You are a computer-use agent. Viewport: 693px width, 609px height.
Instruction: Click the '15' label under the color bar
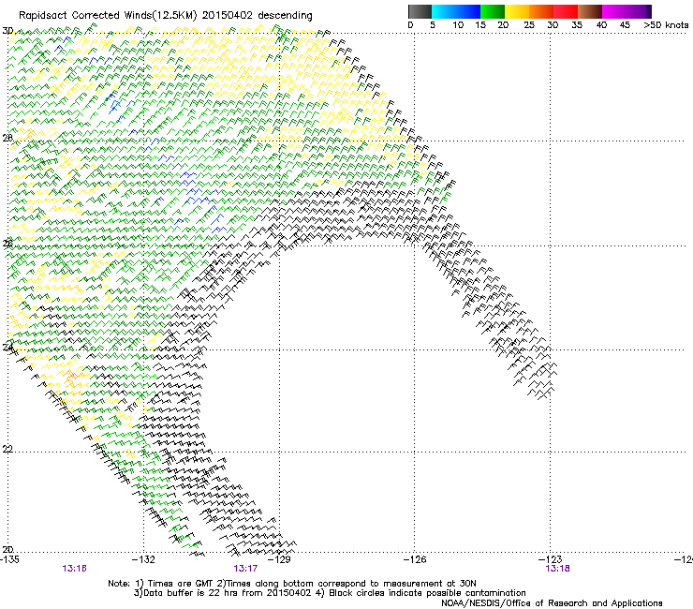pyautogui.click(x=480, y=25)
